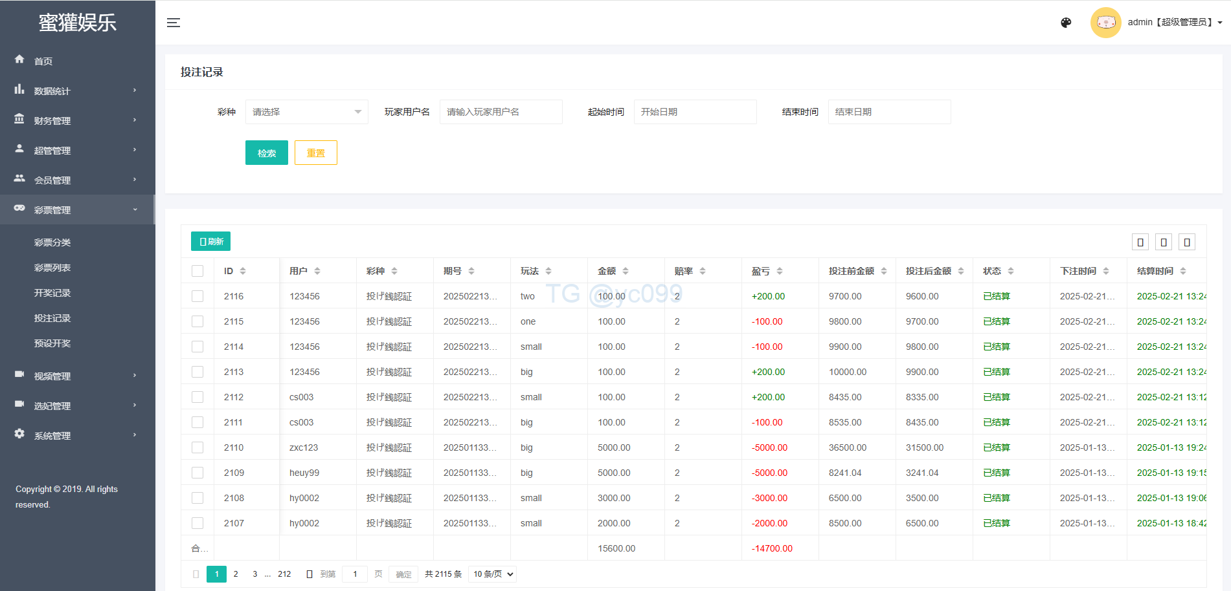The height and width of the screenshot is (591, 1231).
Task: Open 开奖记录 in the sidebar
Action: [52, 293]
